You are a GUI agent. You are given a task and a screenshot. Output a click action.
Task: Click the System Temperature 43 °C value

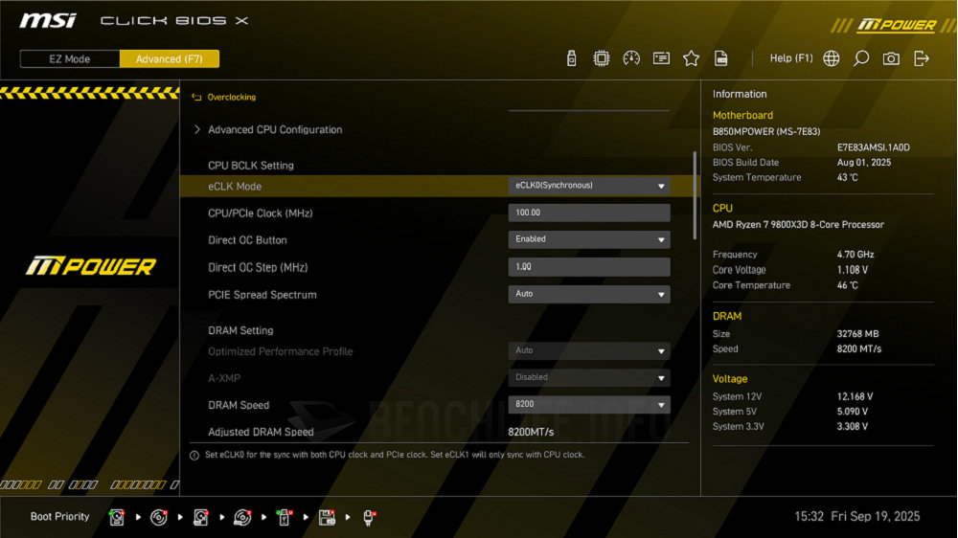pos(848,178)
